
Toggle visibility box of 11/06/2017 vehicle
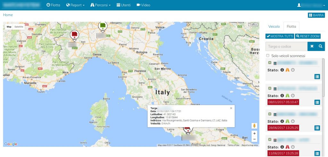pos(270,139)
